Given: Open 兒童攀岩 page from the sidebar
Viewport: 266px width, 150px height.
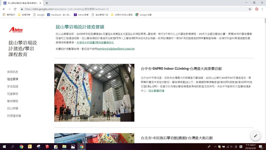Looking at the screenshot, I should (13, 94).
